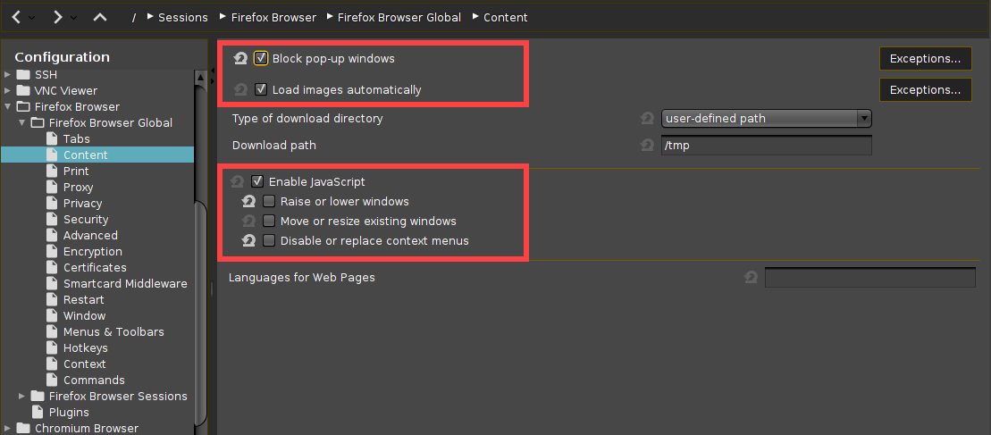
Task: Click the up-level navigation arrow
Action: (x=99, y=17)
